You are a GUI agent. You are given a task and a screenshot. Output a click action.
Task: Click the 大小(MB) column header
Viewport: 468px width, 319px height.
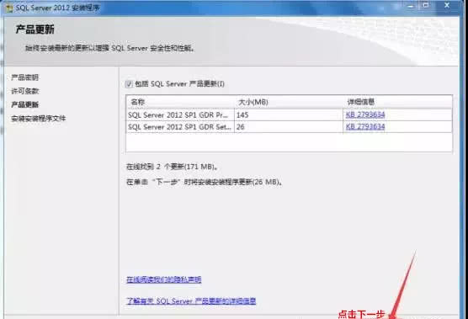click(289, 102)
